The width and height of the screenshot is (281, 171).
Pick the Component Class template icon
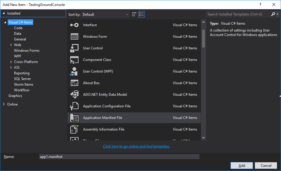point(74,60)
